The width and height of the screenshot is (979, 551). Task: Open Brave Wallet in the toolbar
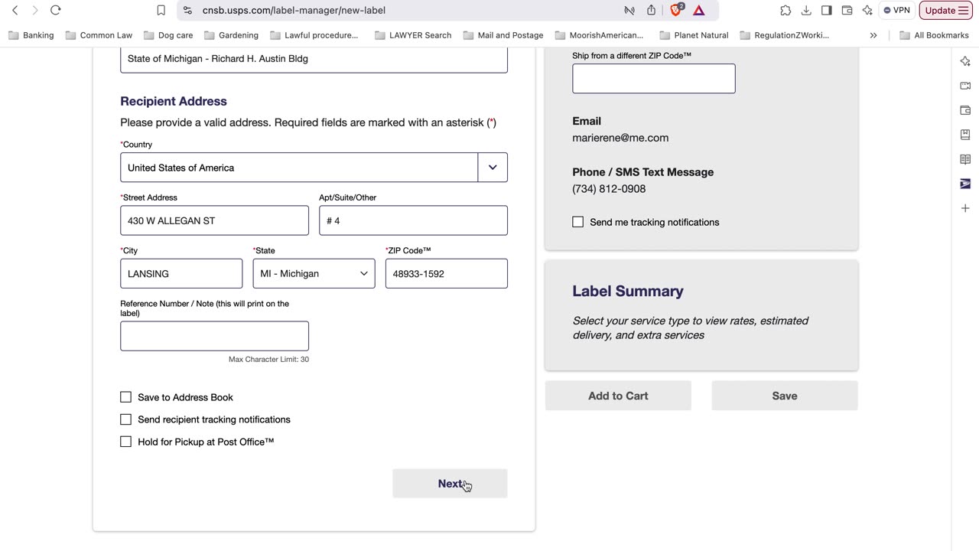847,10
